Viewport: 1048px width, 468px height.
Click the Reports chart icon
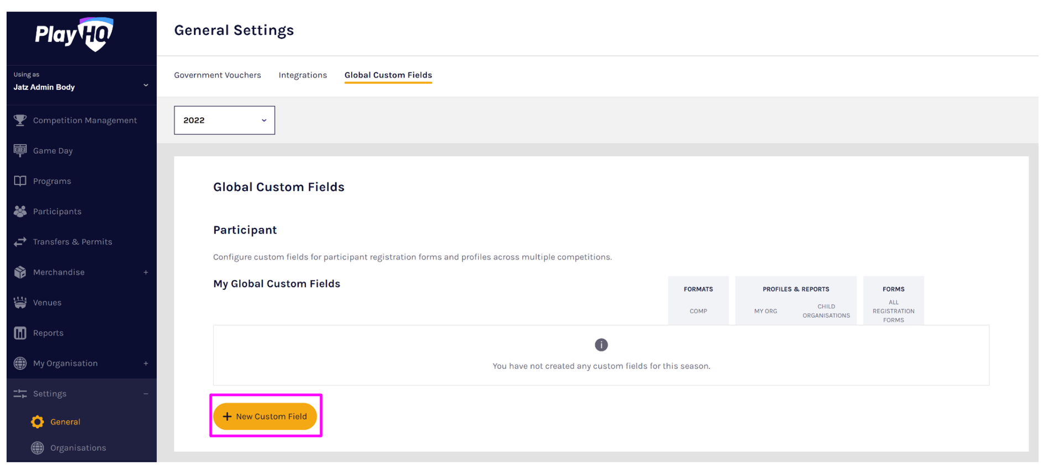pos(20,333)
